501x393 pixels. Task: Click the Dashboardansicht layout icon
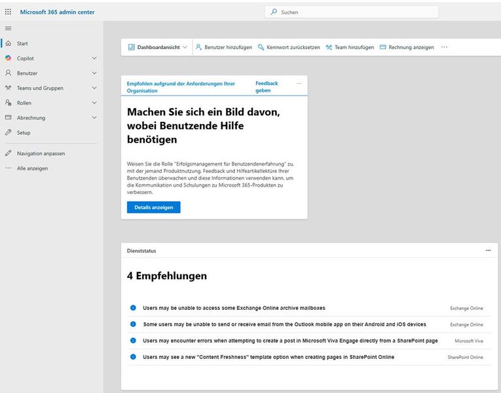pos(132,47)
